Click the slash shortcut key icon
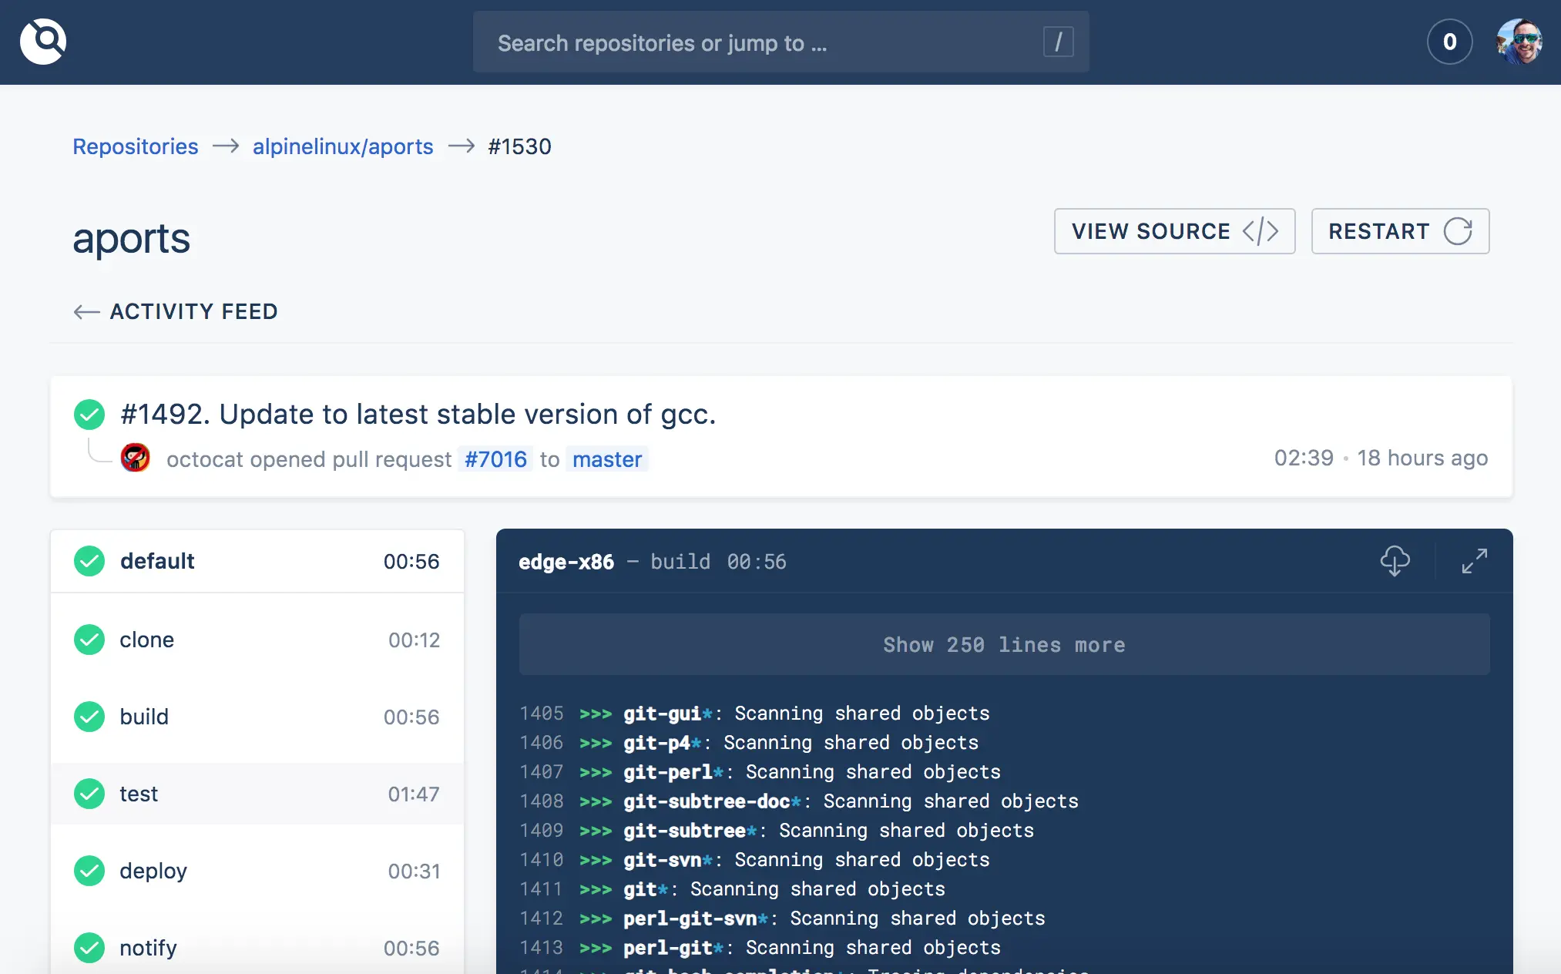The width and height of the screenshot is (1561, 974). [x=1058, y=42]
